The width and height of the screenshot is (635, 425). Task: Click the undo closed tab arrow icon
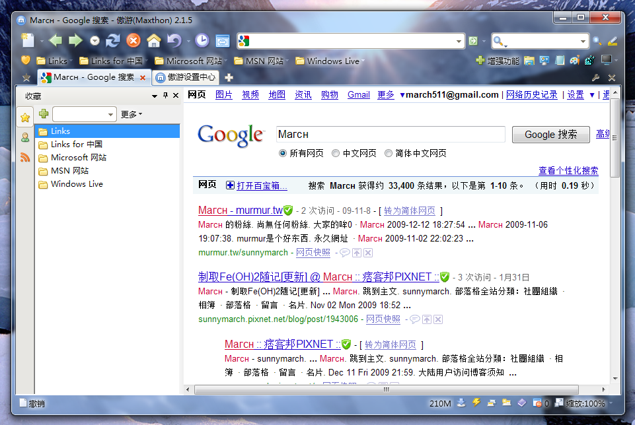click(174, 40)
